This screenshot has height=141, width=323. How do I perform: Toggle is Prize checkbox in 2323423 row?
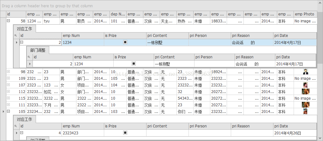(x=125, y=133)
